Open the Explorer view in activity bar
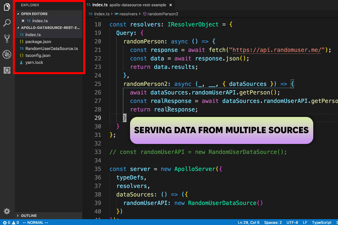Screen dimensions: 338x225 pyautogui.click(x=7, y=7)
